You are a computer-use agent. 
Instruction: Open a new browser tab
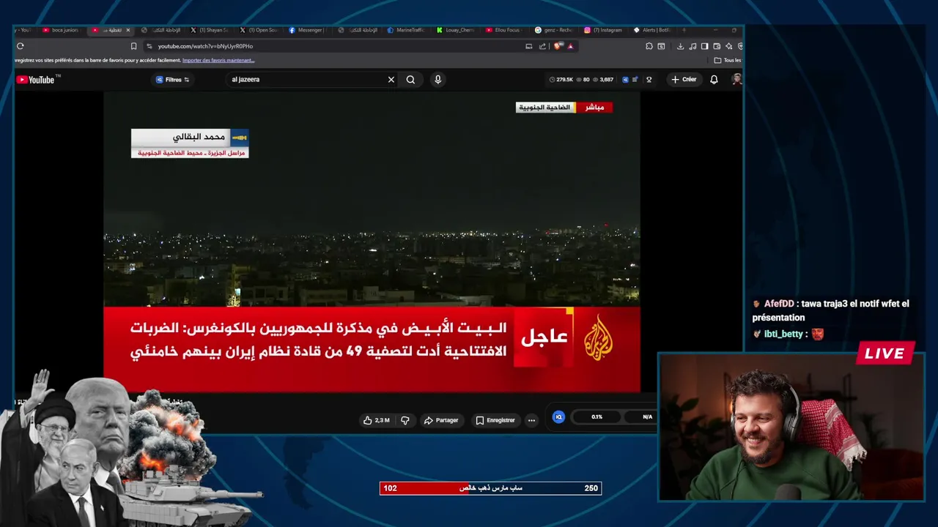684,30
